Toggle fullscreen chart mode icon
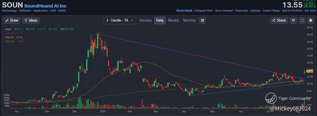Screen dimensions: 317x116 click(x=302, y=20)
